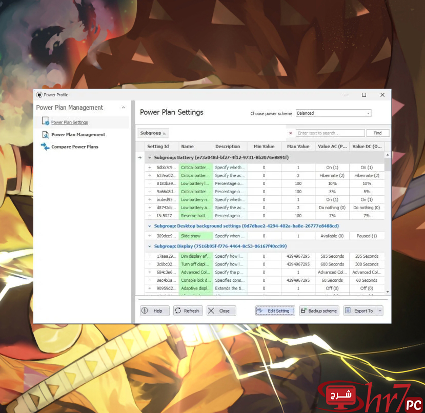Click the Export To button

pyautogui.click(x=360, y=311)
